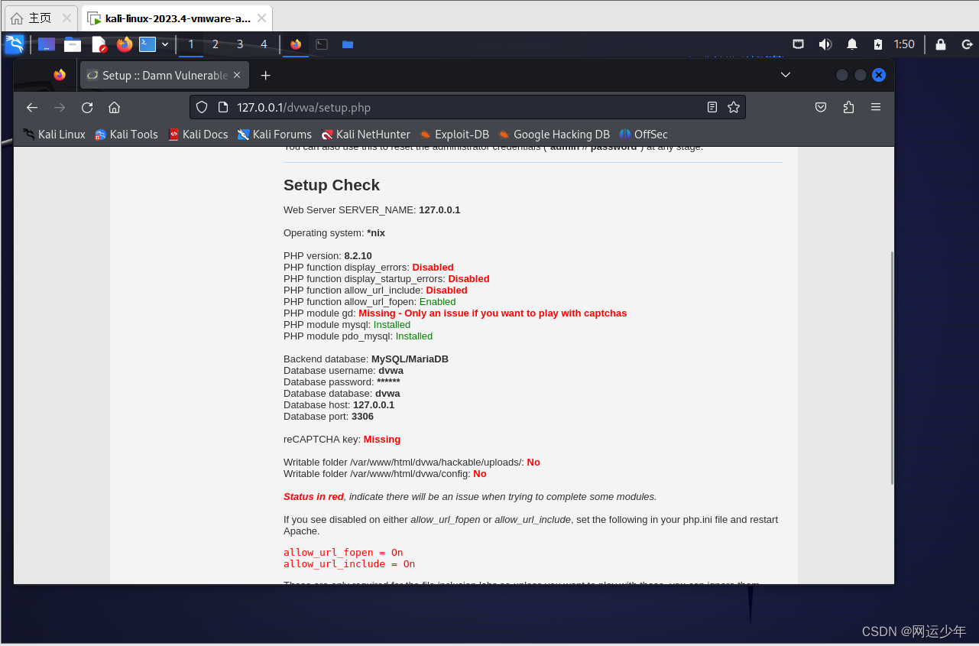
Task: Open the Kali Linux bookmark
Action: tap(54, 135)
